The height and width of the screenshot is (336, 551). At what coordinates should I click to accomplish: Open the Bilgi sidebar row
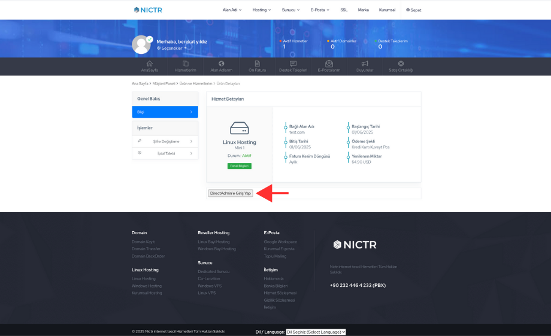(165, 112)
